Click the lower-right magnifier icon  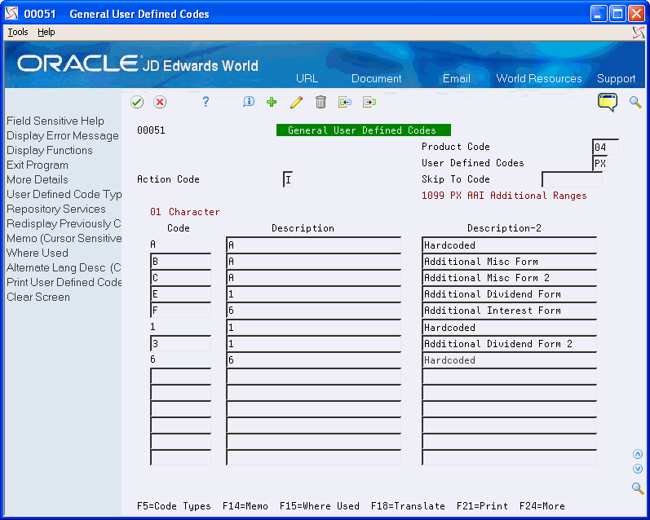638,488
